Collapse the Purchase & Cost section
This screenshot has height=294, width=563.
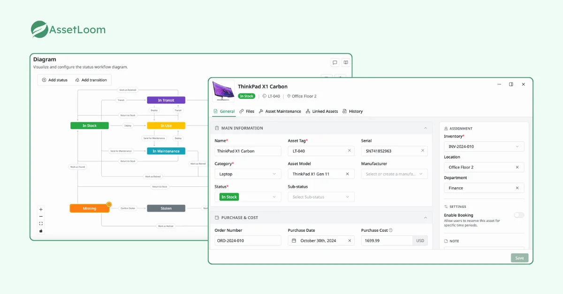coord(426,217)
